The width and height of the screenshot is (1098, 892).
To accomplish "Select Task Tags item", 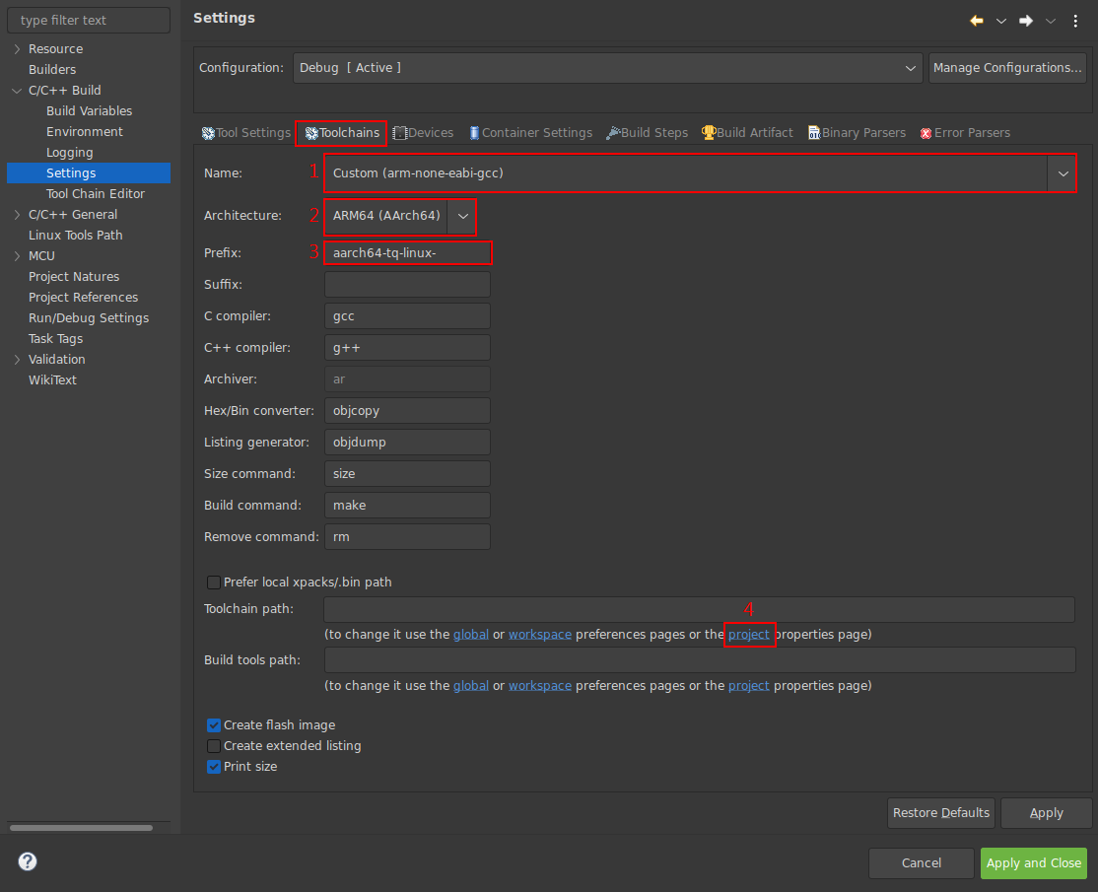I will point(55,339).
